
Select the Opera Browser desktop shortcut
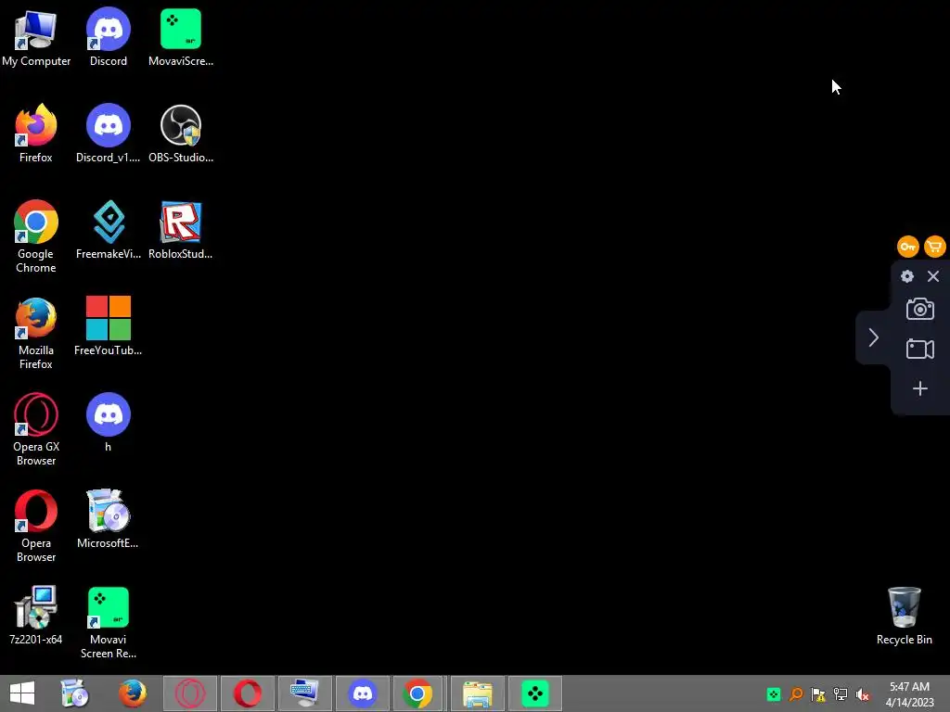pos(36,526)
